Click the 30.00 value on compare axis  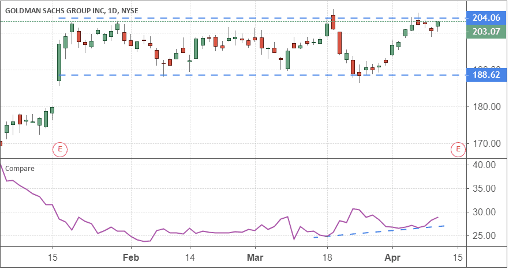(484, 212)
